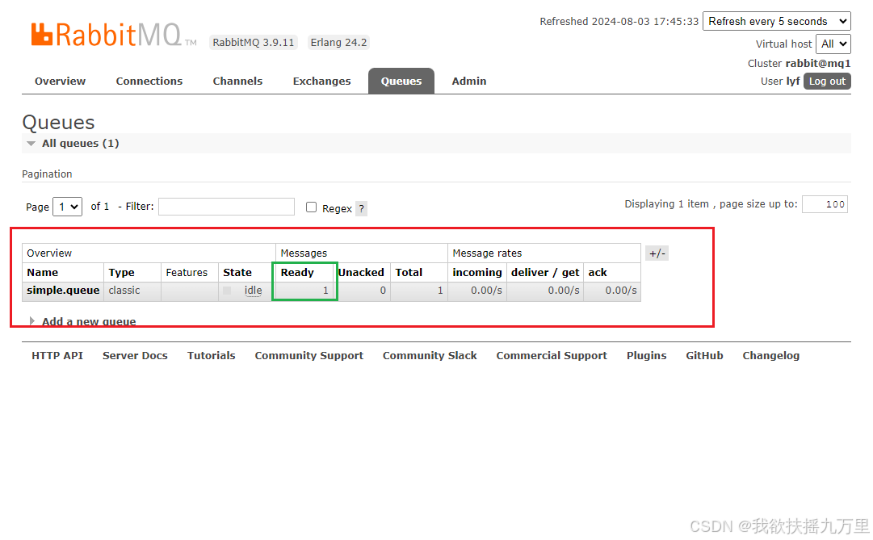
Task: Open the Admin tab
Action: click(x=468, y=82)
